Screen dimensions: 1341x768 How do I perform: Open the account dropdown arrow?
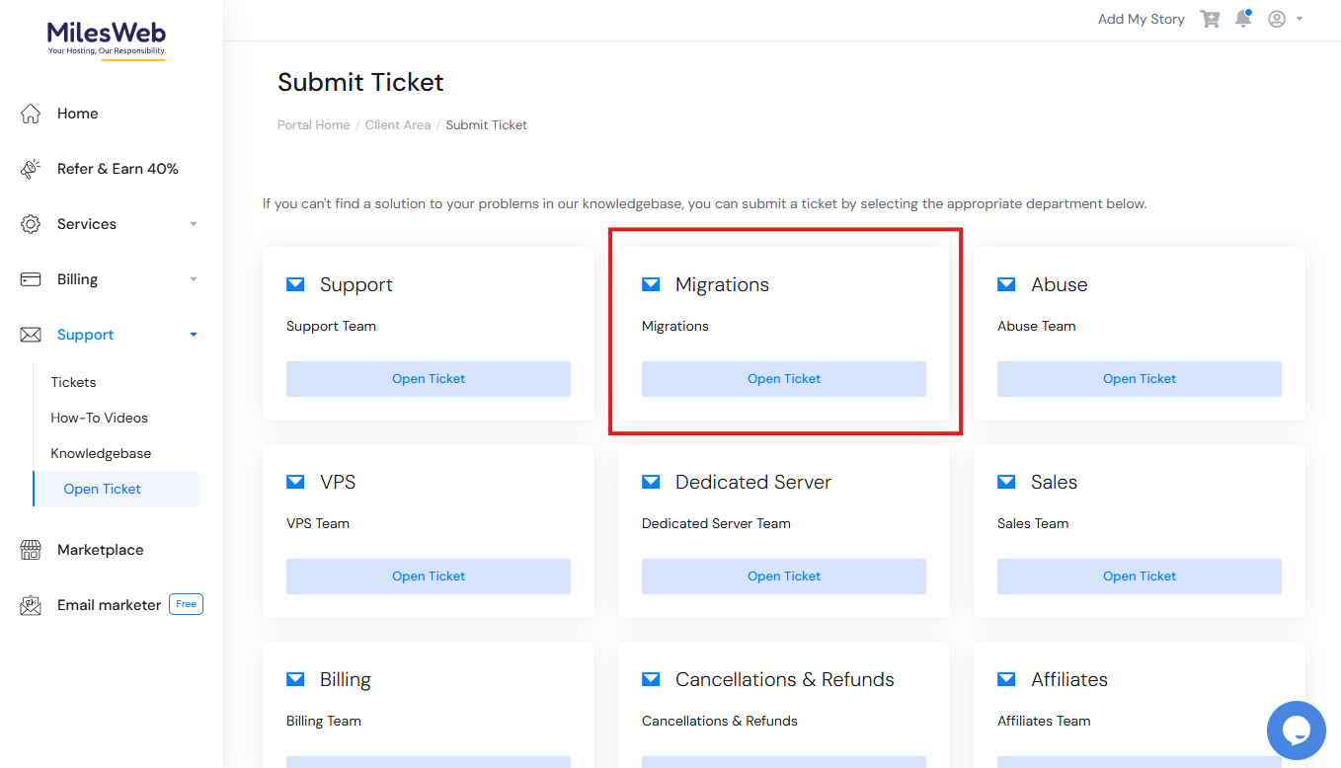coord(1299,19)
